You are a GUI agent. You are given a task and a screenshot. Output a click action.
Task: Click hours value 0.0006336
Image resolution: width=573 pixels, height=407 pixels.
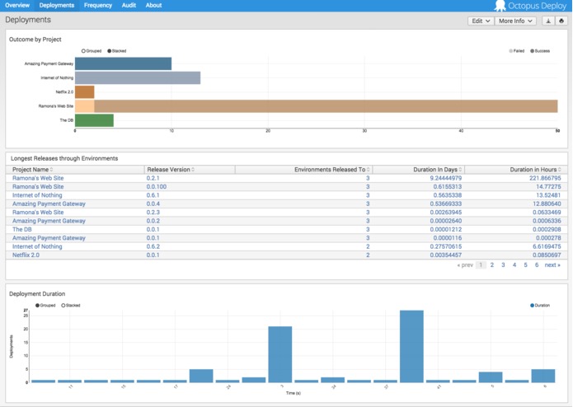click(547, 221)
